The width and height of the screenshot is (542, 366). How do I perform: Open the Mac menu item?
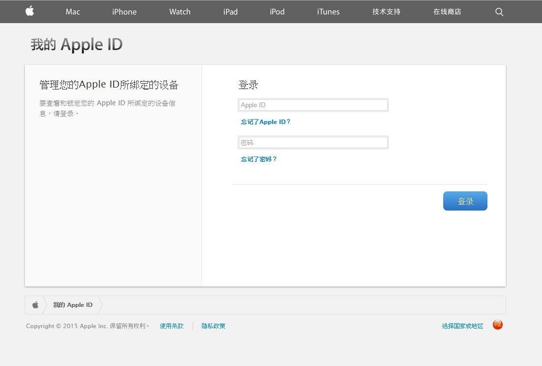coord(73,12)
